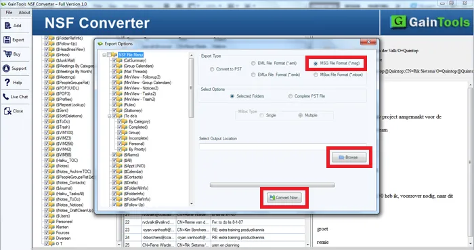The width and height of the screenshot is (474, 250).
Task: Collapse the NSF File Menu tree node
Action: (104, 55)
